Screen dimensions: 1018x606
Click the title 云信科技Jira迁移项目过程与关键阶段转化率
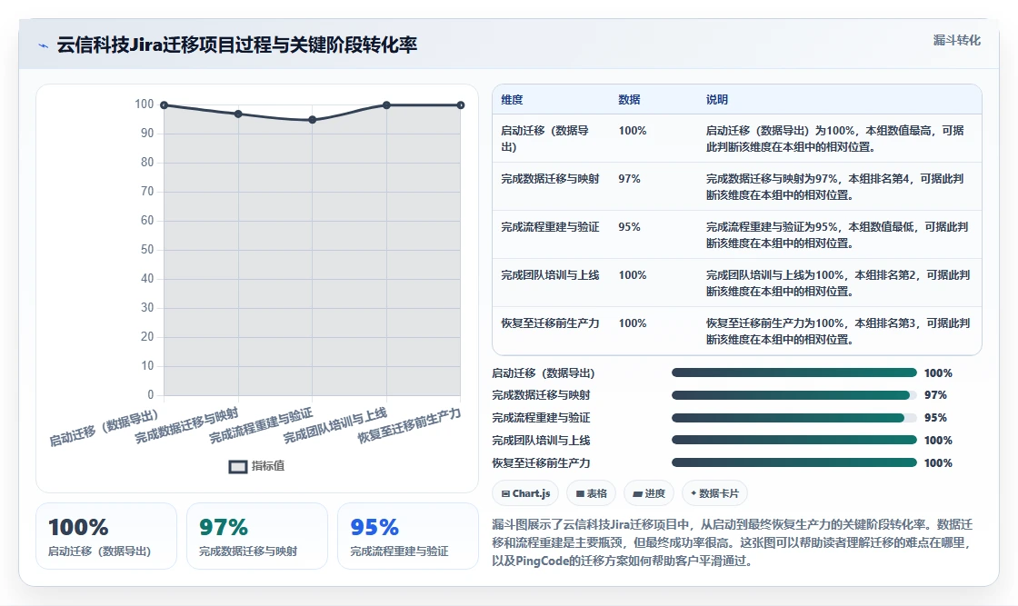[237, 45]
